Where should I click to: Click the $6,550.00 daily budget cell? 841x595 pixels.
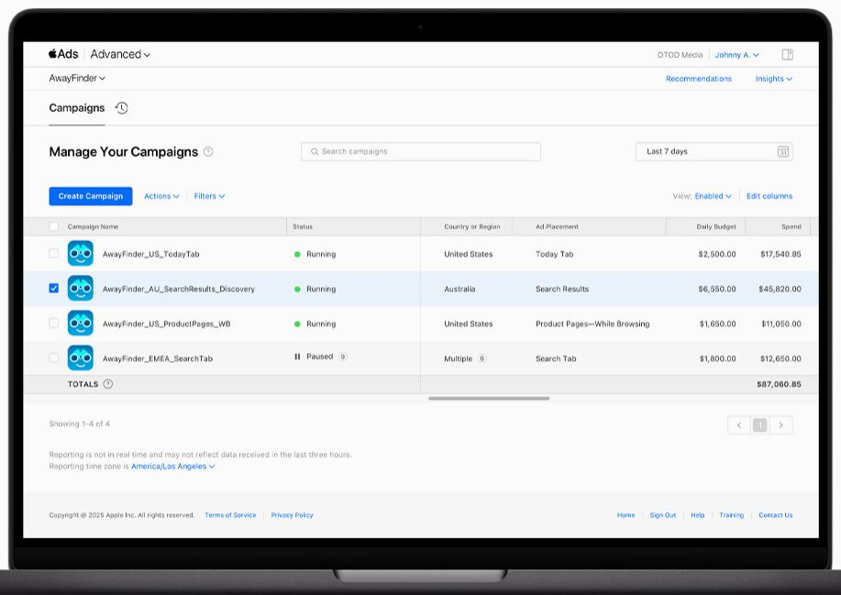click(716, 289)
